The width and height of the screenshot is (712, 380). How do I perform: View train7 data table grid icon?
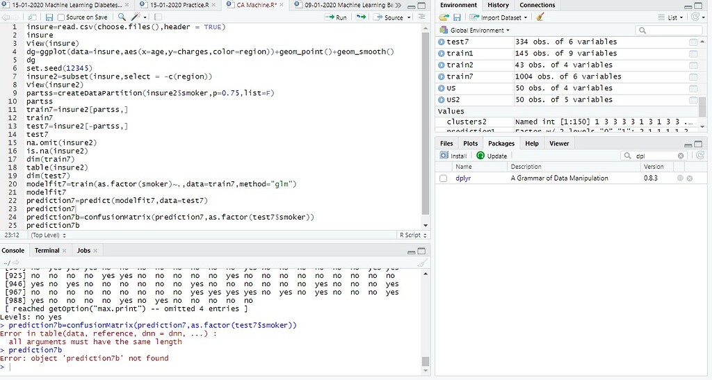[x=693, y=76]
